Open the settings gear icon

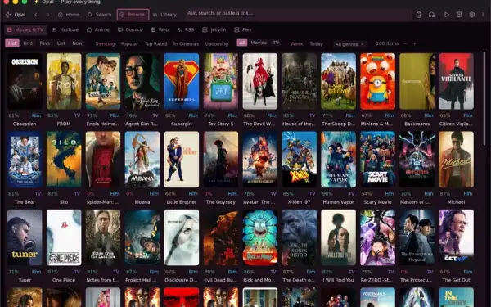tap(471, 15)
